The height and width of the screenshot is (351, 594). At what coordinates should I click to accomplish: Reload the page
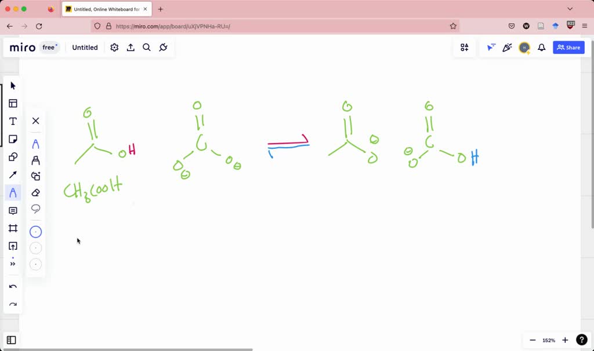click(x=39, y=26)
